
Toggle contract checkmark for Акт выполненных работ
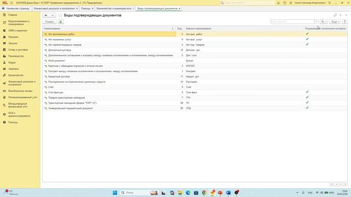(307, 34)
